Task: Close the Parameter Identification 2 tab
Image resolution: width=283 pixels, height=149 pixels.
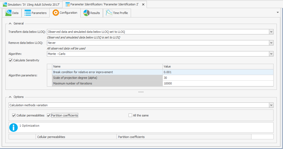Action: tap(143, 5)
